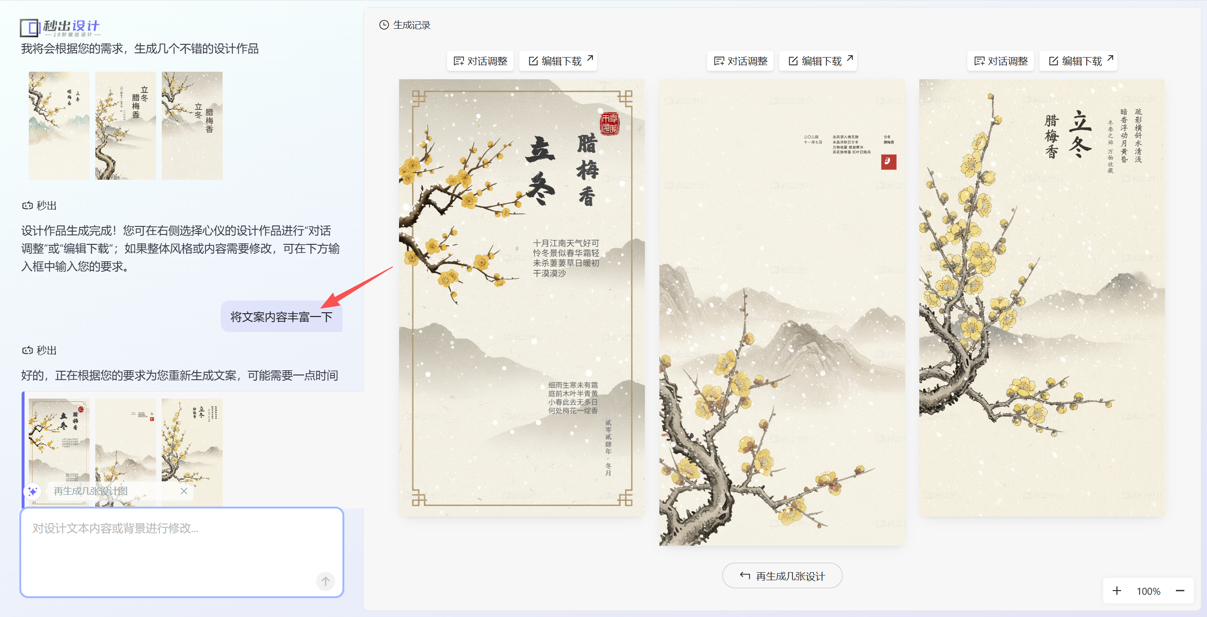Open the 生成记录 clock icon

[384, 25]
